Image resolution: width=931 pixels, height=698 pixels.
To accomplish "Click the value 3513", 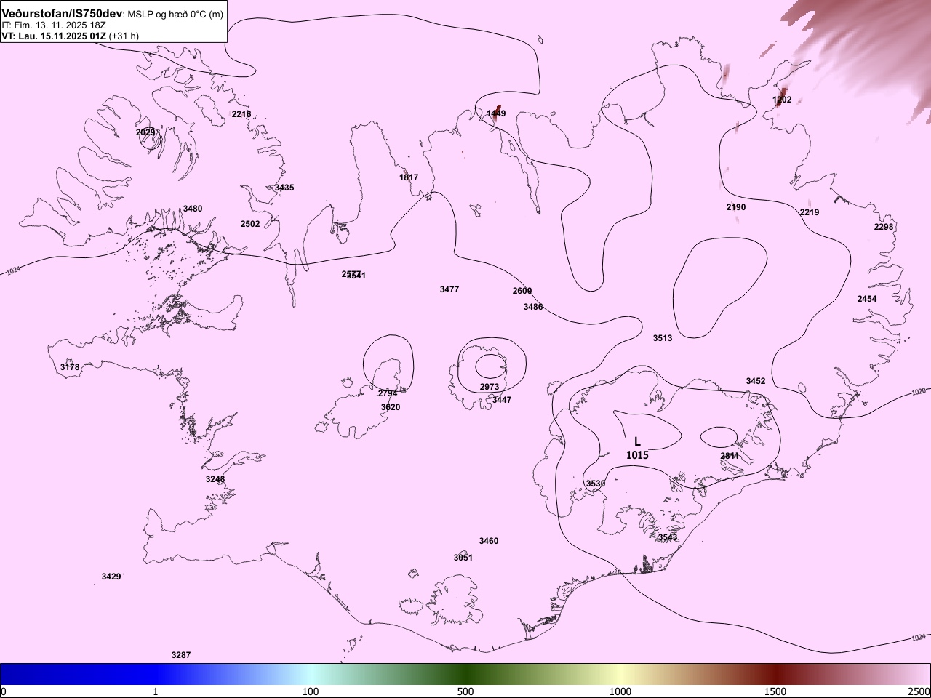I will click(x=663, y=338).
